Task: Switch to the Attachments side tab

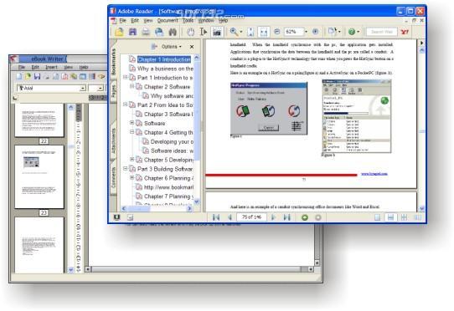Action: [114, 140]
